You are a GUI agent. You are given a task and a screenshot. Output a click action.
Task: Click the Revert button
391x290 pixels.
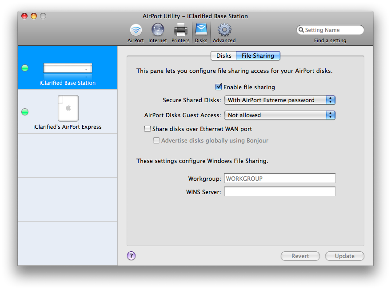coord(300,256)
